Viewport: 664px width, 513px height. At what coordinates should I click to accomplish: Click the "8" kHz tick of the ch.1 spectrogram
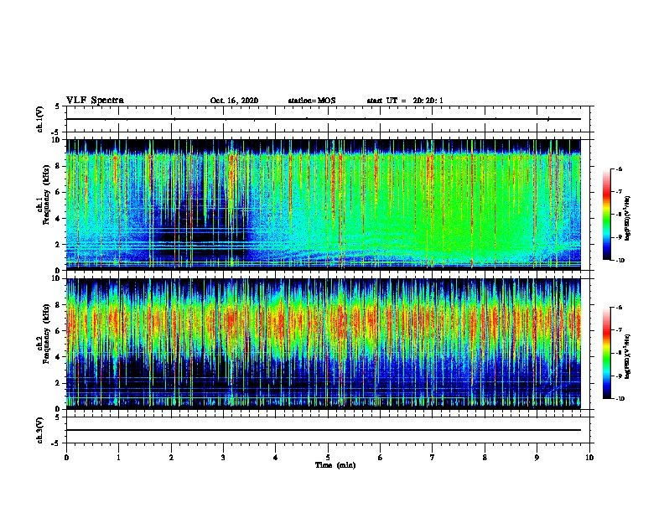pyautogui.click(x=58, y=166)
